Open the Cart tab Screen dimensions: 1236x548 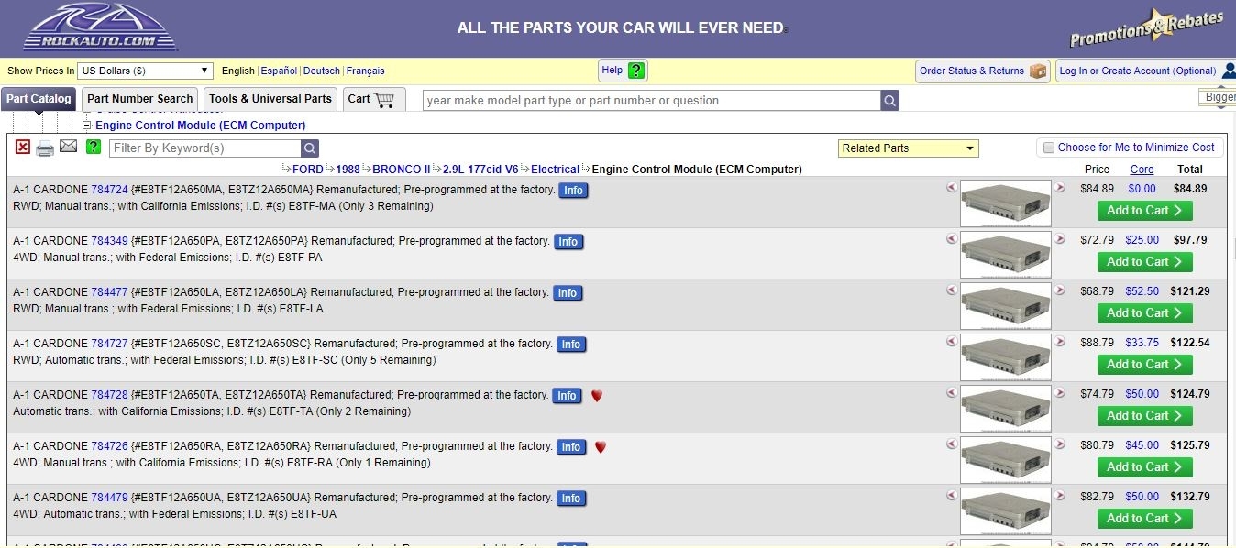coord(374,99)
